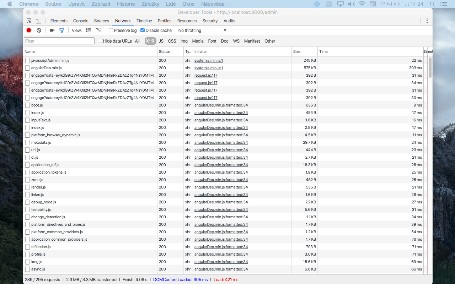Image resolution: width=455 pixels, height=284 pixels.
Task: Uncheck the Disable cache checkbox
Action: click(143, 31)
